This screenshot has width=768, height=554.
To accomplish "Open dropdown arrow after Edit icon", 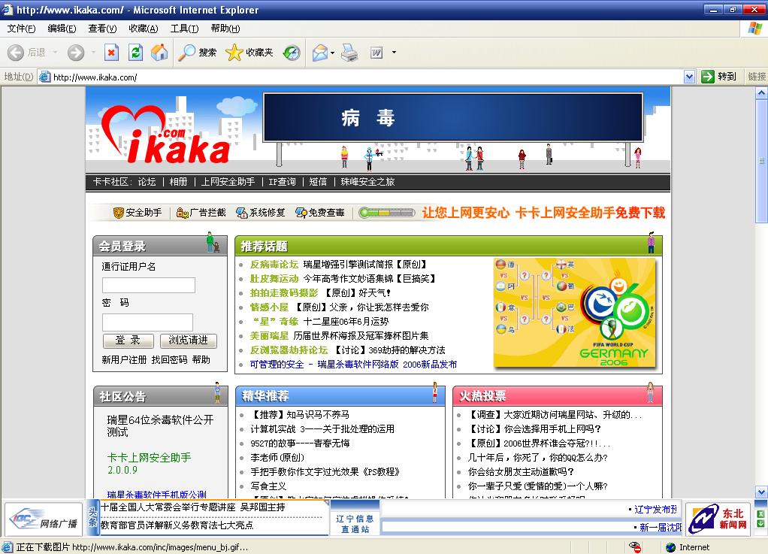I will [394, 53].
